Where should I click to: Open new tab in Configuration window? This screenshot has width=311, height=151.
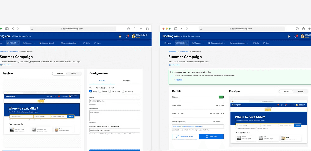click(x=141, y=29)
